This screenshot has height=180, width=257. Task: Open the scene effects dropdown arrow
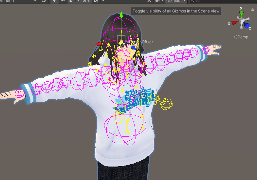tap(78, 1)
